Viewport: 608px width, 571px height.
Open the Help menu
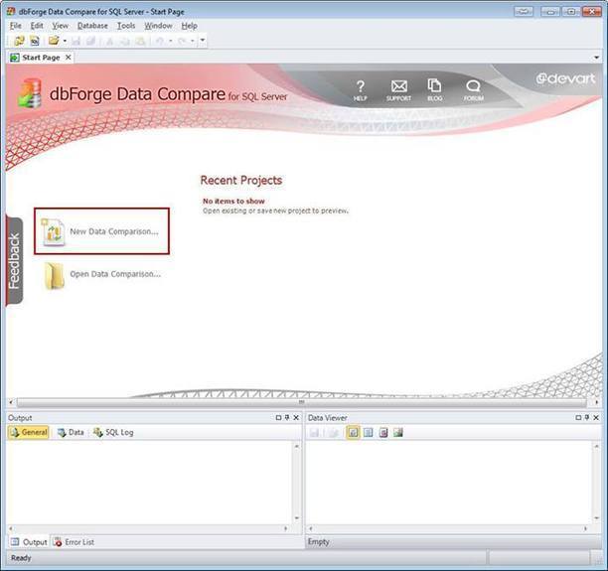click(x=189, y=26)
